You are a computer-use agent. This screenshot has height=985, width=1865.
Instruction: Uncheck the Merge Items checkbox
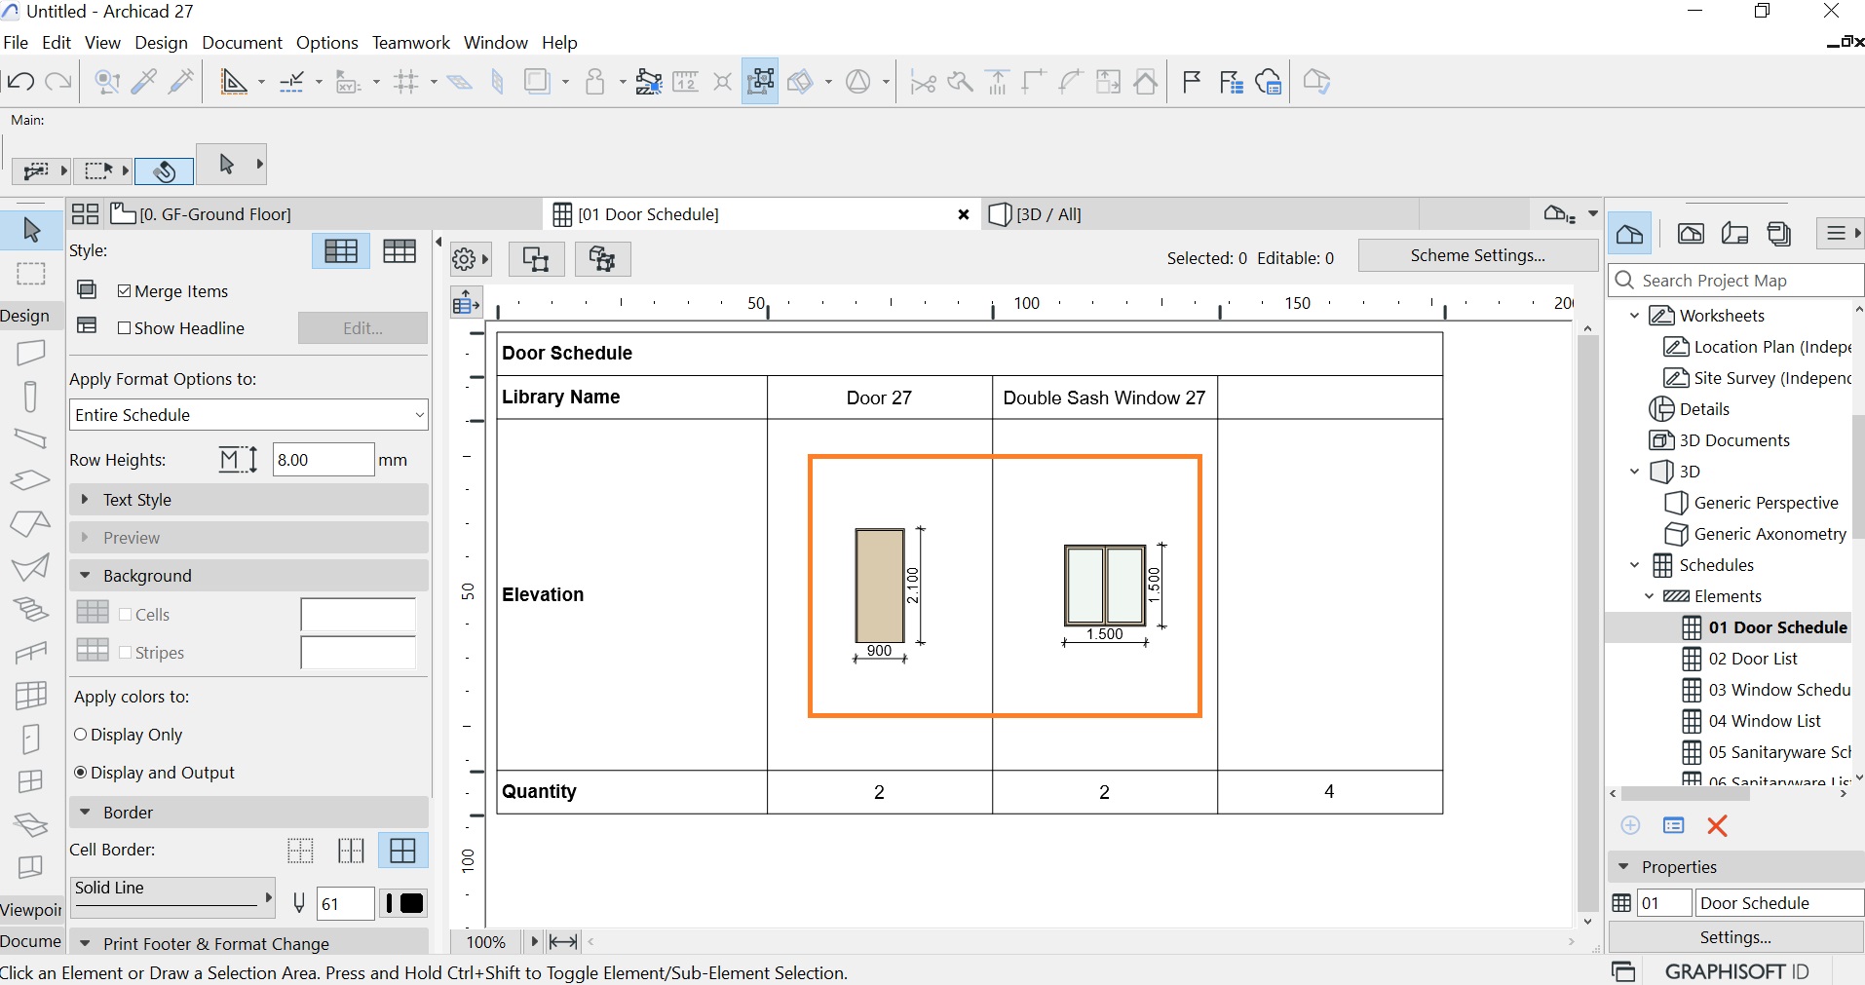pyautogui.click(x=125, y=291)
